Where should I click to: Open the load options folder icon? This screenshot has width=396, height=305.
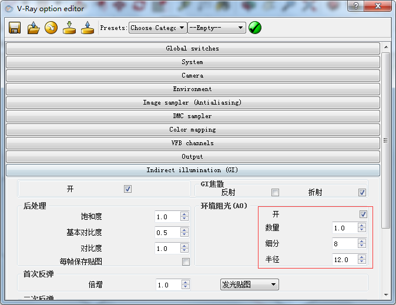tap(33, 28)
